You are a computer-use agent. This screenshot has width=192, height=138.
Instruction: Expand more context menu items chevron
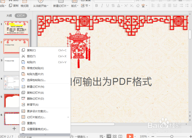[45, 134]
